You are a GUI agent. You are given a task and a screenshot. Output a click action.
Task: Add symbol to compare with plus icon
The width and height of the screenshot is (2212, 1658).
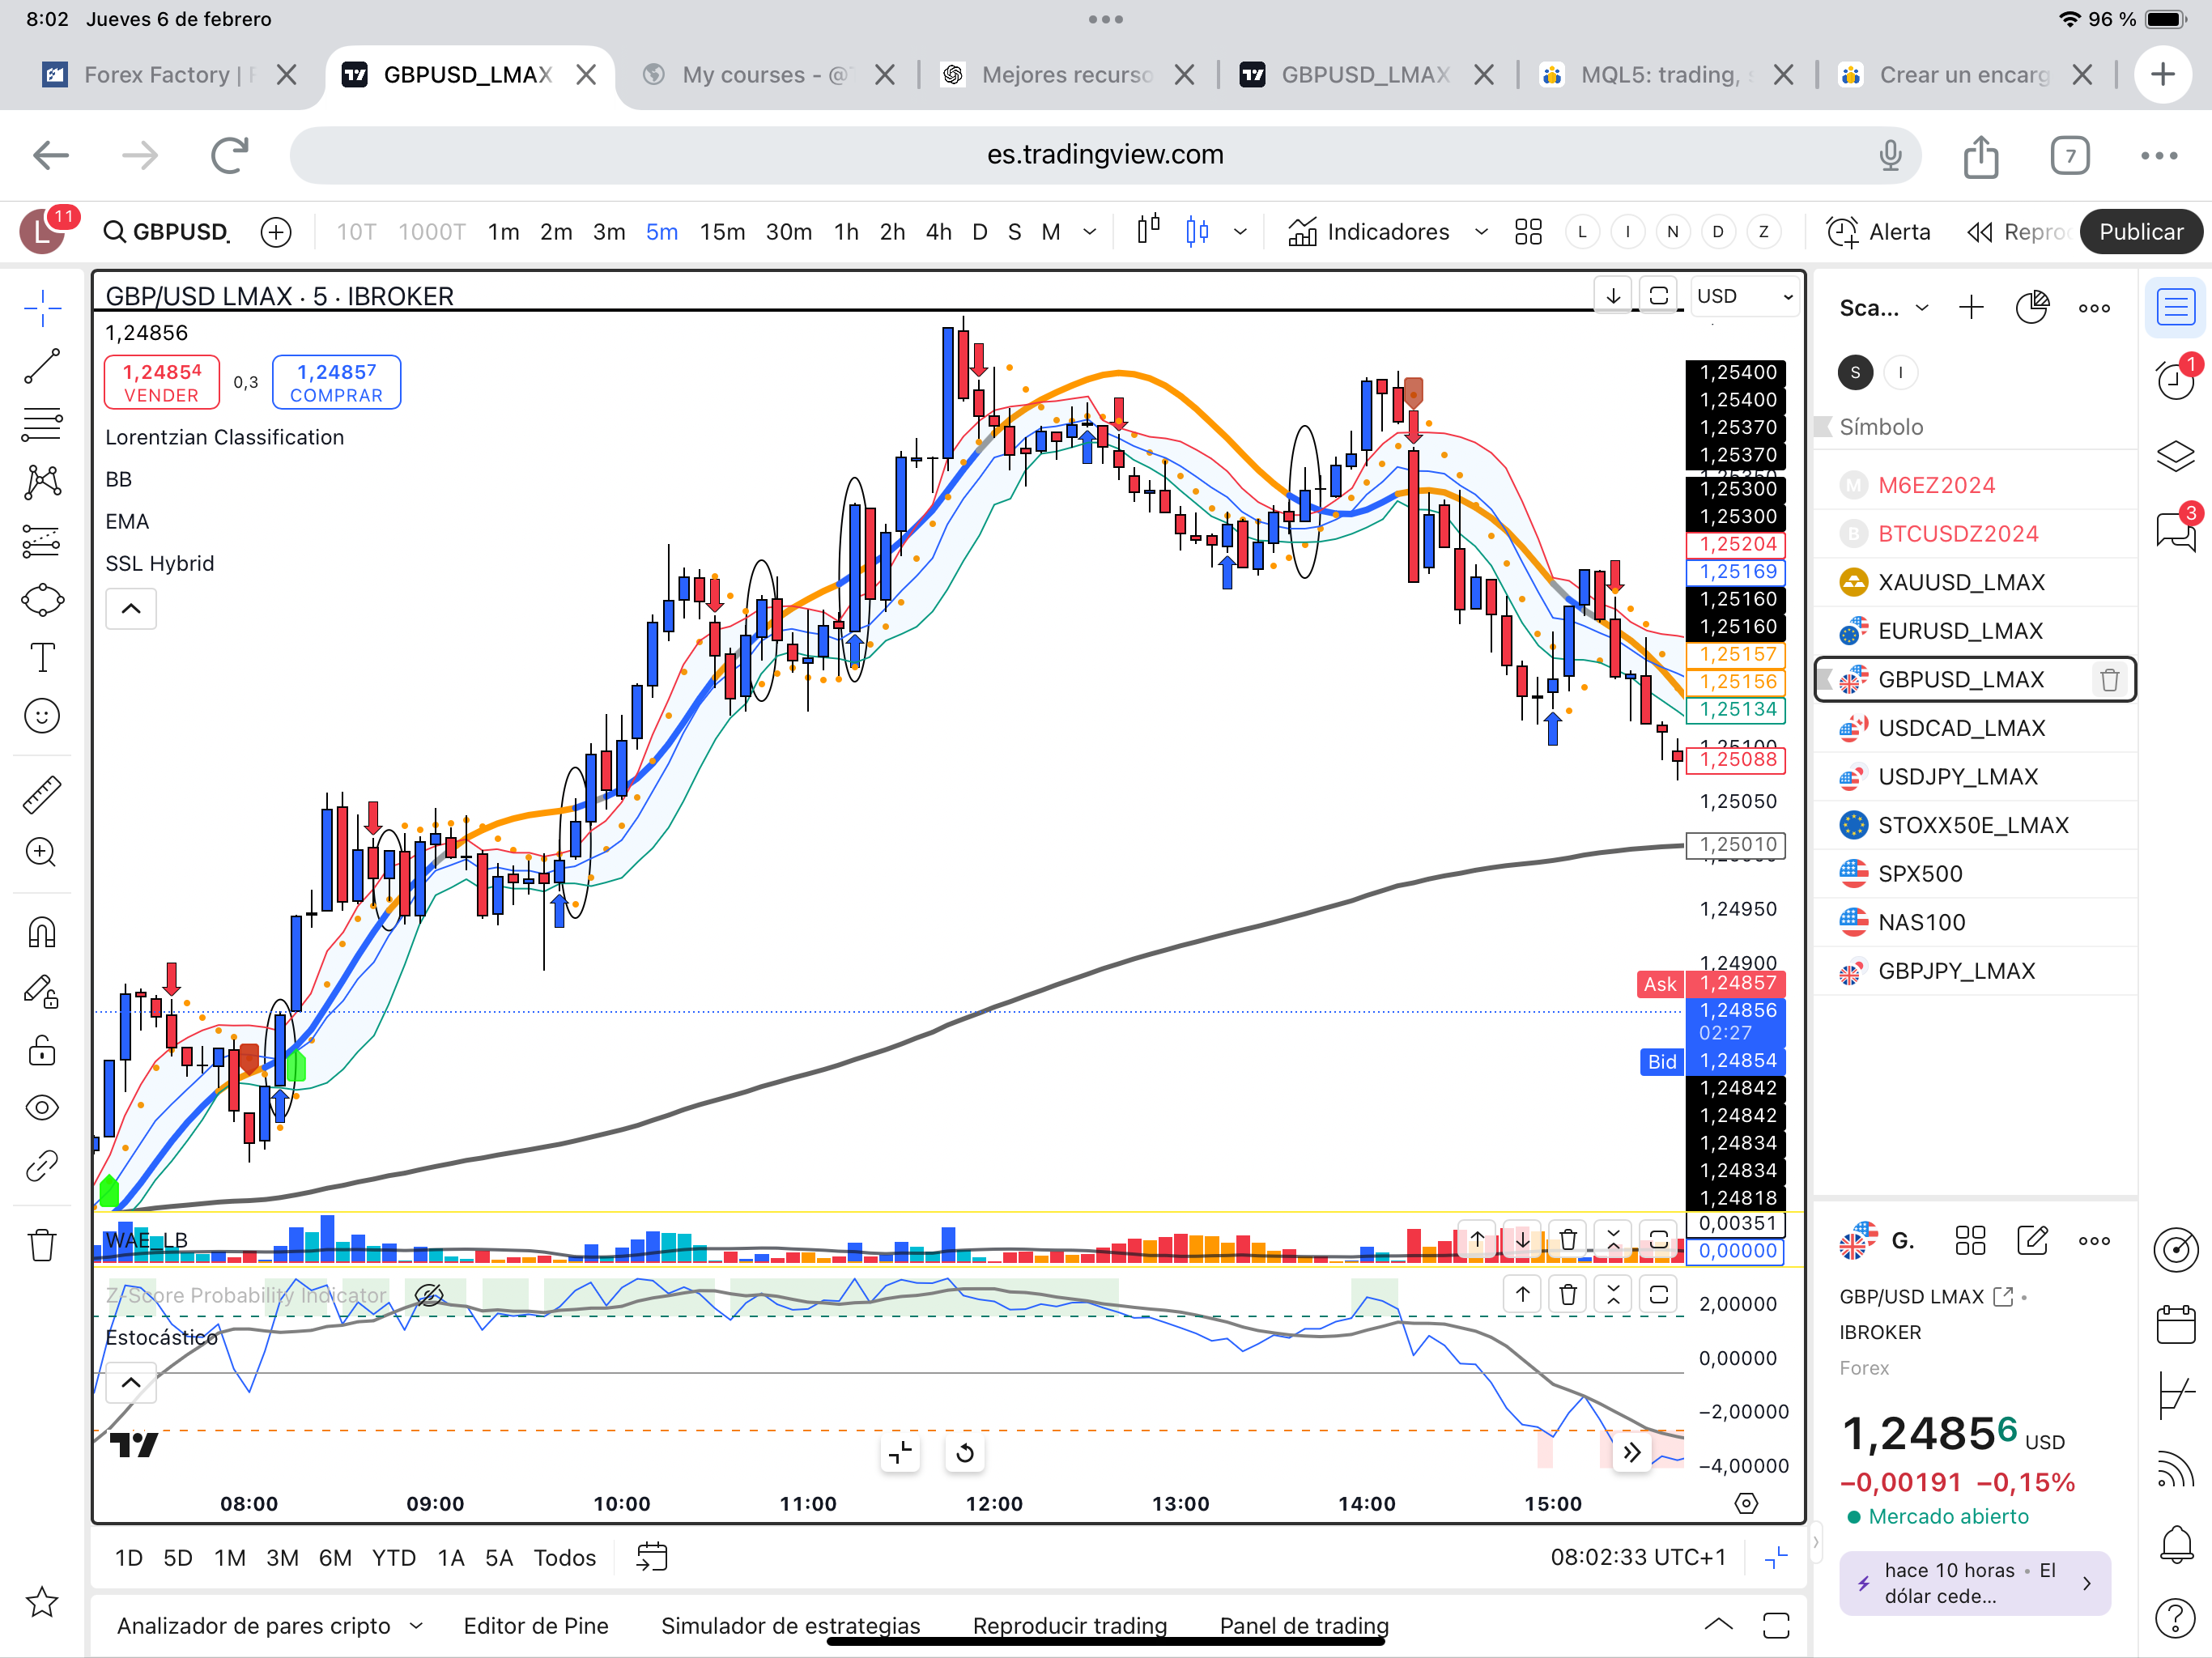tap(276, 232)
